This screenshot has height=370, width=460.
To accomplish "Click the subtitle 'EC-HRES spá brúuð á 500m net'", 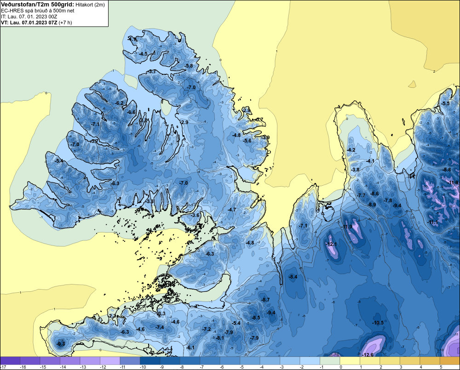I will [38, 11].
